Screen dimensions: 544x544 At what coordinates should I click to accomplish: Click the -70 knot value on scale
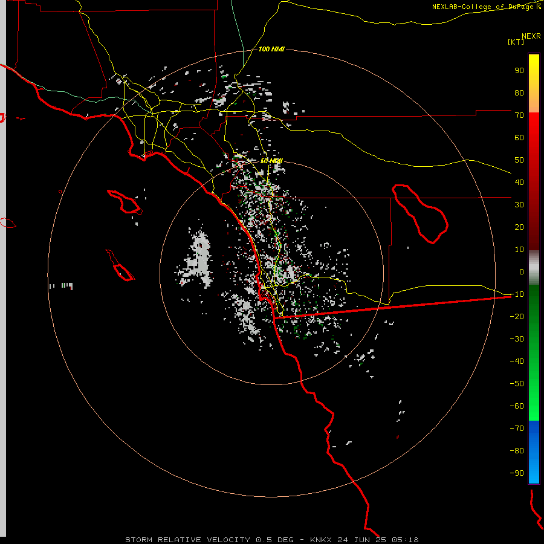pyautogui.click(x=517, y=428)
